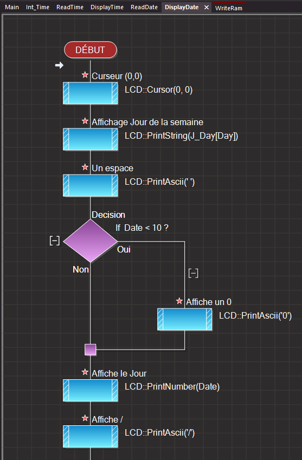The width and height of the screenshot is (302, 460).
Task: Select the LCD::PrintNumber(Date) block
Action: pyautogui.click(x=91, y=390)
